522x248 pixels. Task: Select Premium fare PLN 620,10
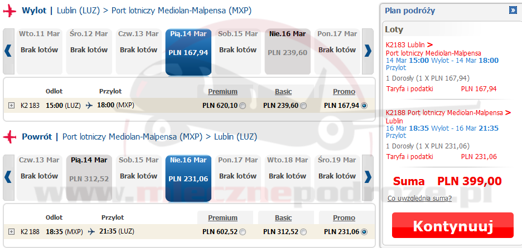coord(242,106)
